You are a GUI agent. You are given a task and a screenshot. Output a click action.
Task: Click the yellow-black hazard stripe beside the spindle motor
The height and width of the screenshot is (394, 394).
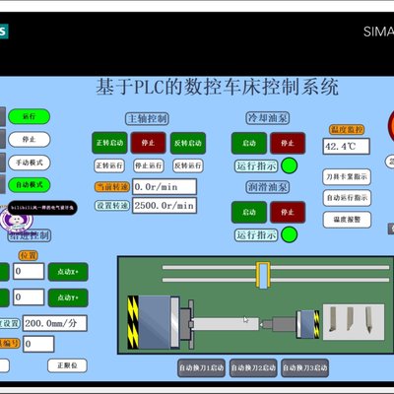click(x=133, y=322)
